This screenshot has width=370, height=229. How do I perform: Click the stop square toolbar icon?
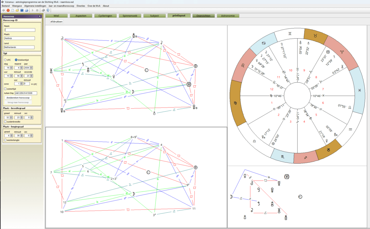tap(37, 10)
